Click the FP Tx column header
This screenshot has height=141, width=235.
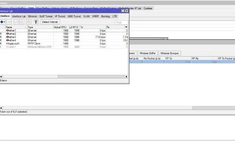coord(178,59)
